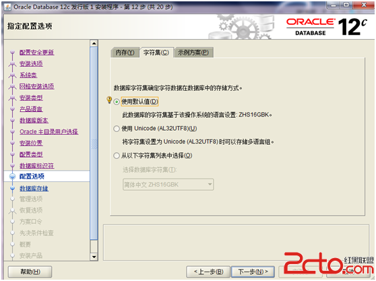Click the 选择数据库字符集(T) label
Screen dimensions: 376x281
click(x=150, y=170)
